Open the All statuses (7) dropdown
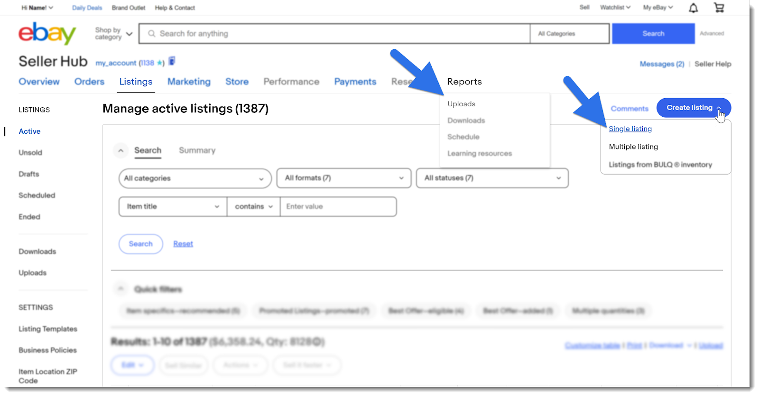 492,178
